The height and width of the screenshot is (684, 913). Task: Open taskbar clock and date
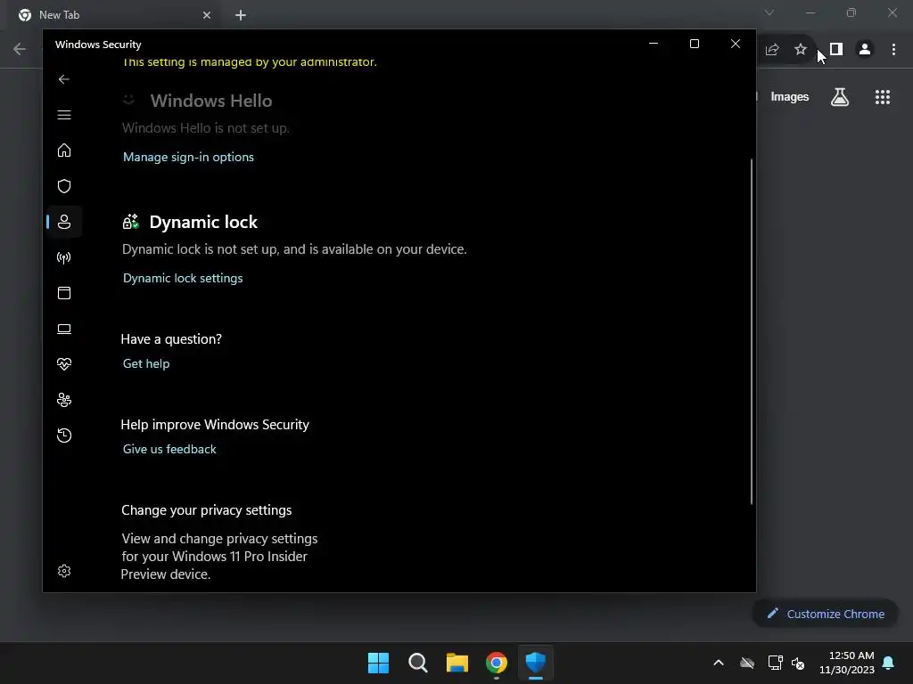[847, 663]
